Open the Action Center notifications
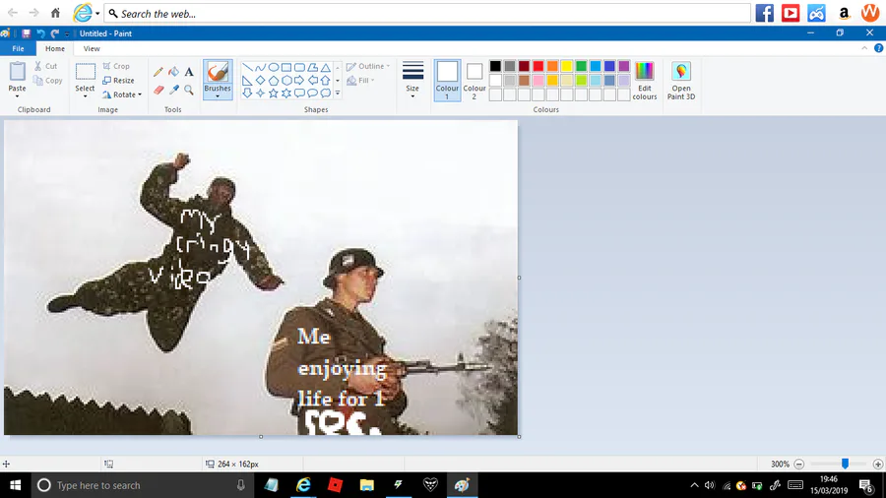Image resolution: width=886 pixels, height=498 pixels. pos(866,485)
